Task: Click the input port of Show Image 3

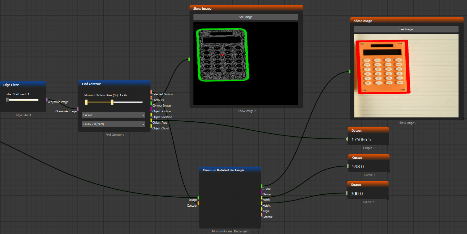Action: point(350,71)
